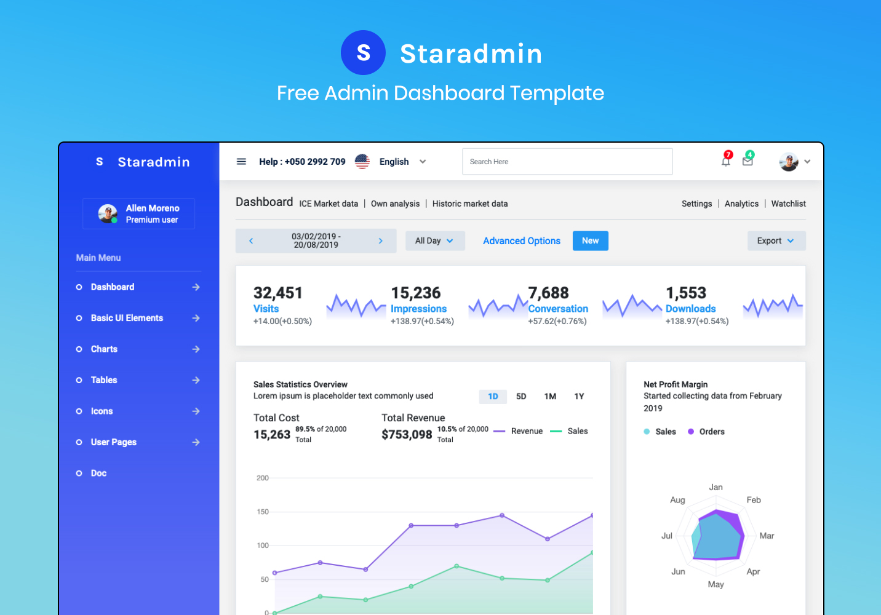
Task: Click the big S logo above dashboard
Action: 363,53
